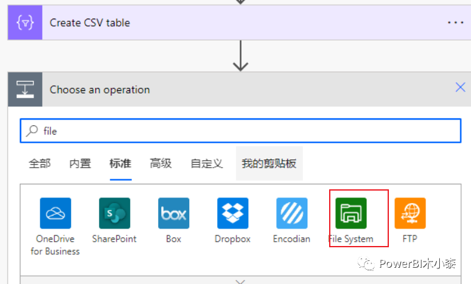Select the Dropbox connector icon
This screenshot has height=284, width=471.
tap(233, 213)
